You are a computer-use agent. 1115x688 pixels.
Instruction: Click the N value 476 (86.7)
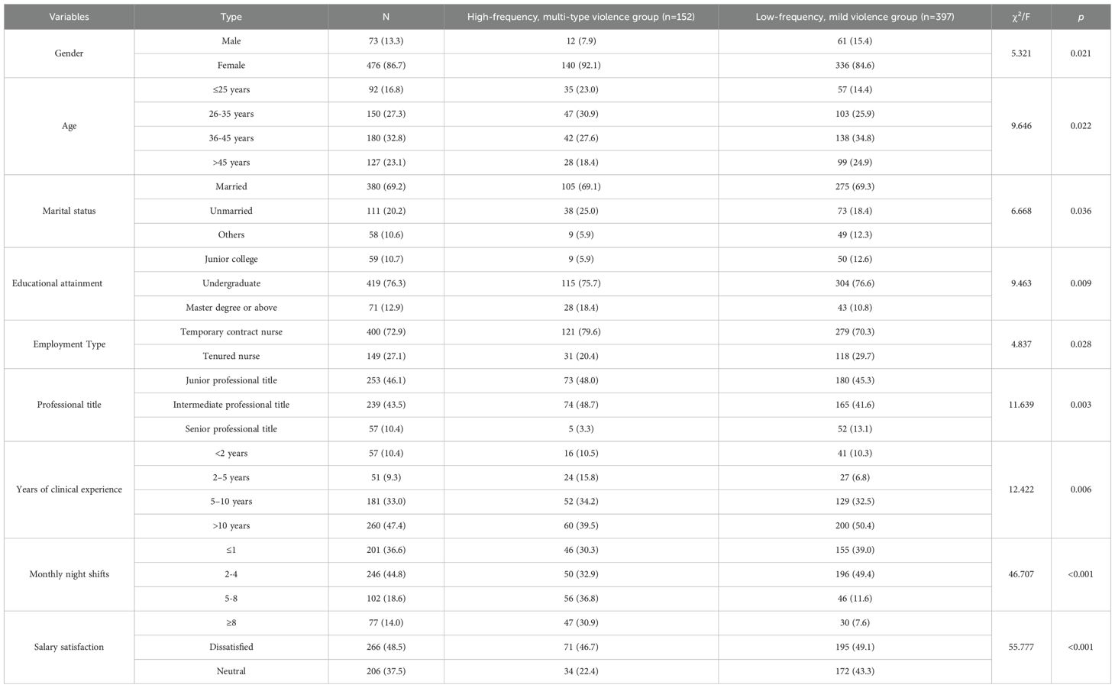click(386, 66)
